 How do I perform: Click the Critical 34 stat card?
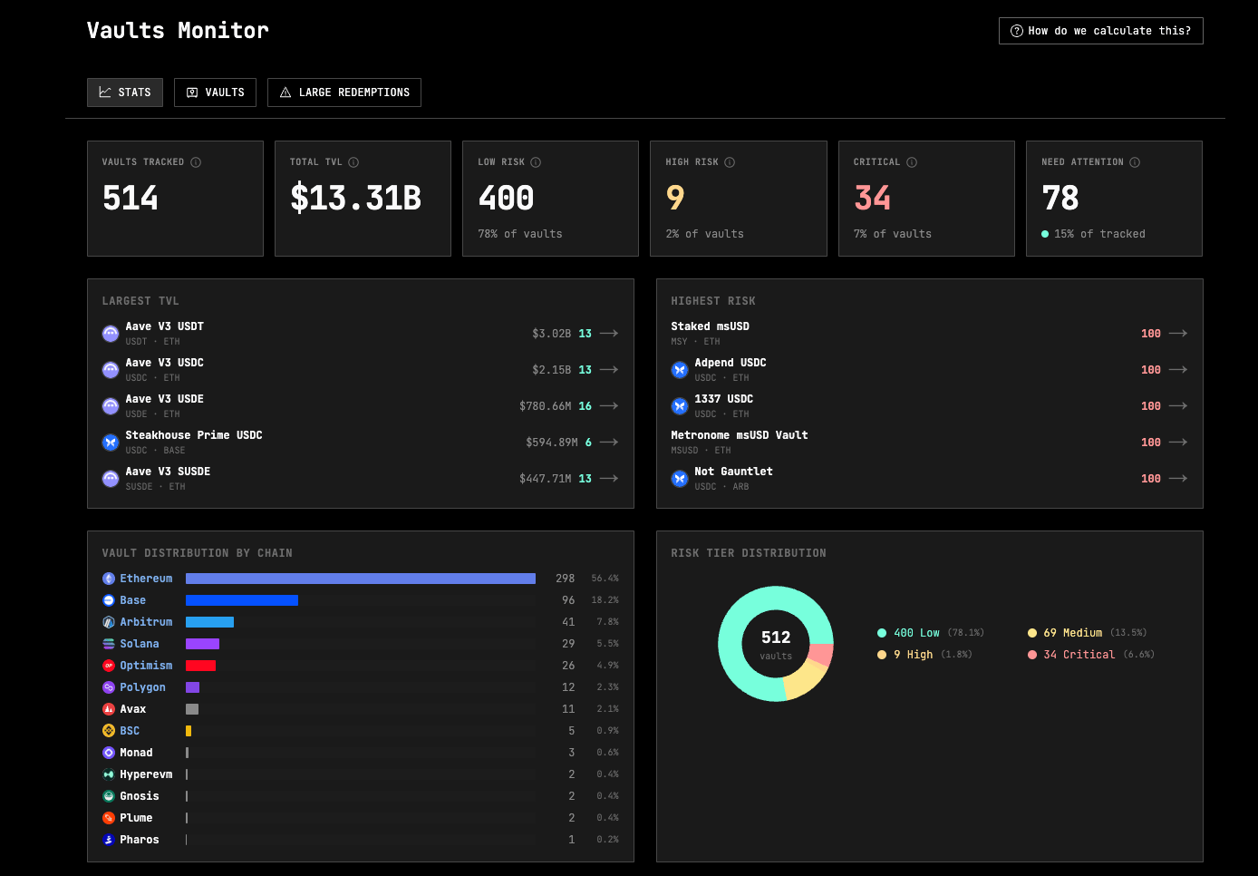[926, 199]
